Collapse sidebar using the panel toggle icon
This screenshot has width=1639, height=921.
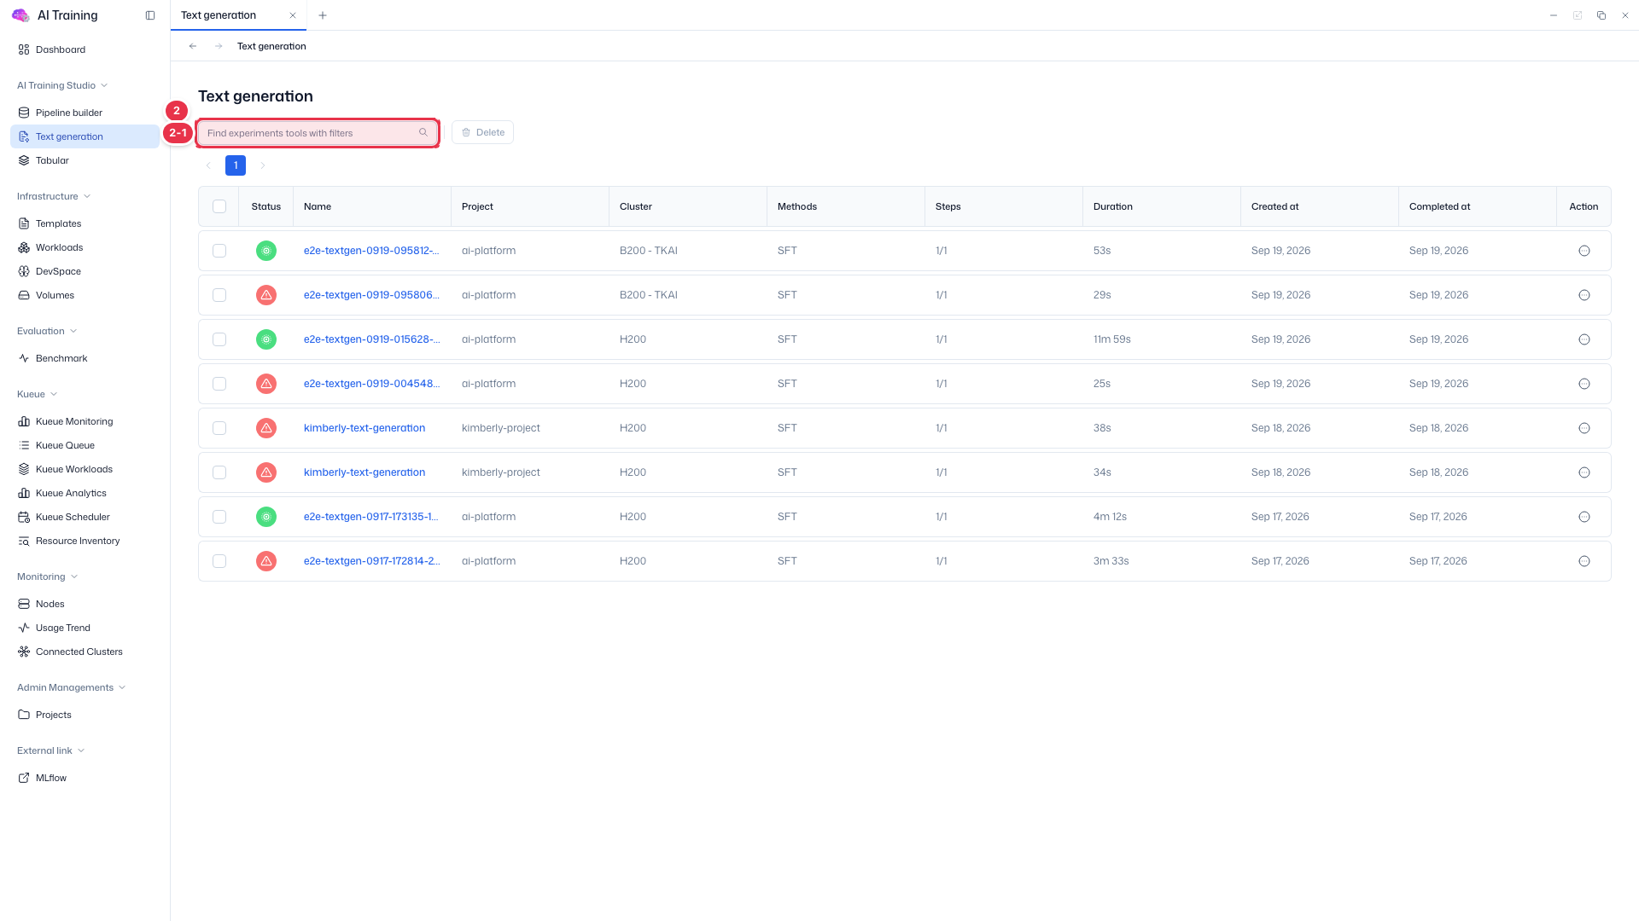point(150,15)
